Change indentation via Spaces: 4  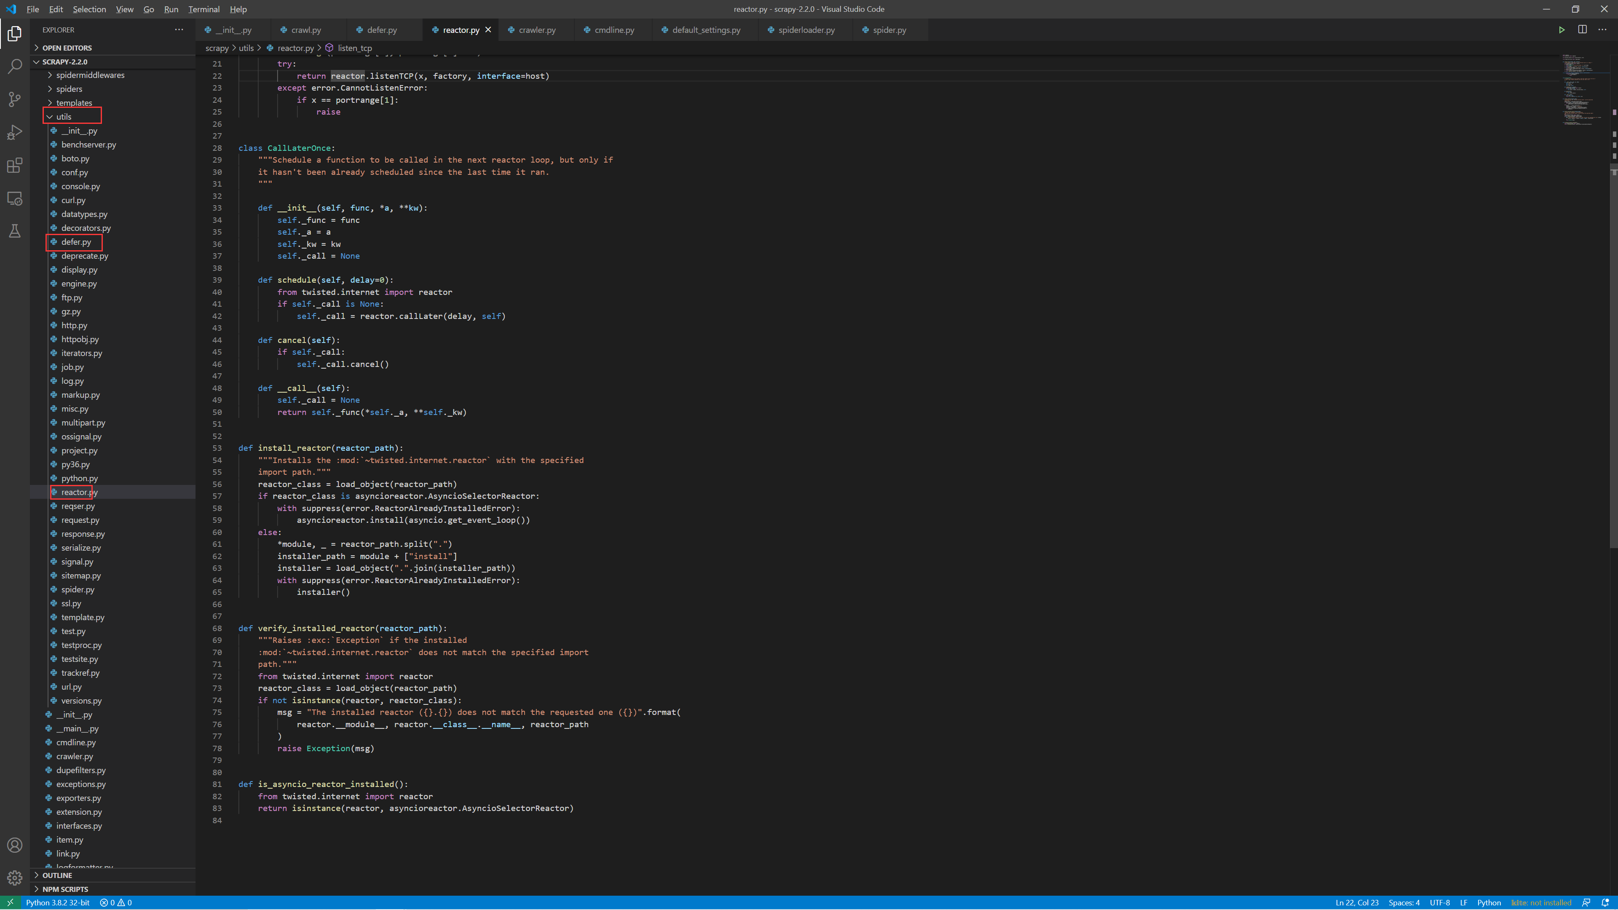(1404, 902)
